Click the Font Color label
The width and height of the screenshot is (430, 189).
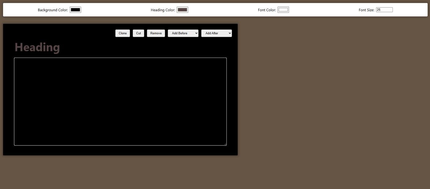pyautogui.click(x=267, y=10)
